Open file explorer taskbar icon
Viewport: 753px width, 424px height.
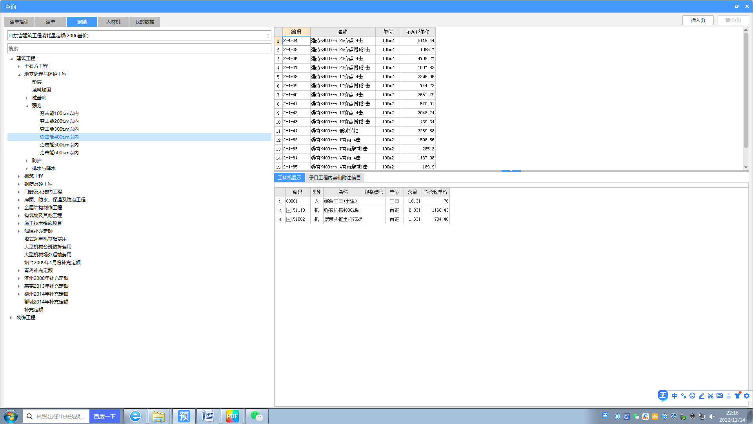coord(158,416)
